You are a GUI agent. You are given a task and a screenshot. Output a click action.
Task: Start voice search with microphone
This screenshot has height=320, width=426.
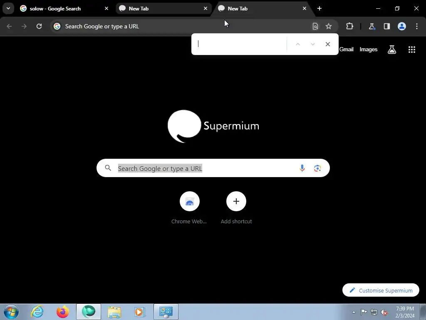[x=302, y=168]
